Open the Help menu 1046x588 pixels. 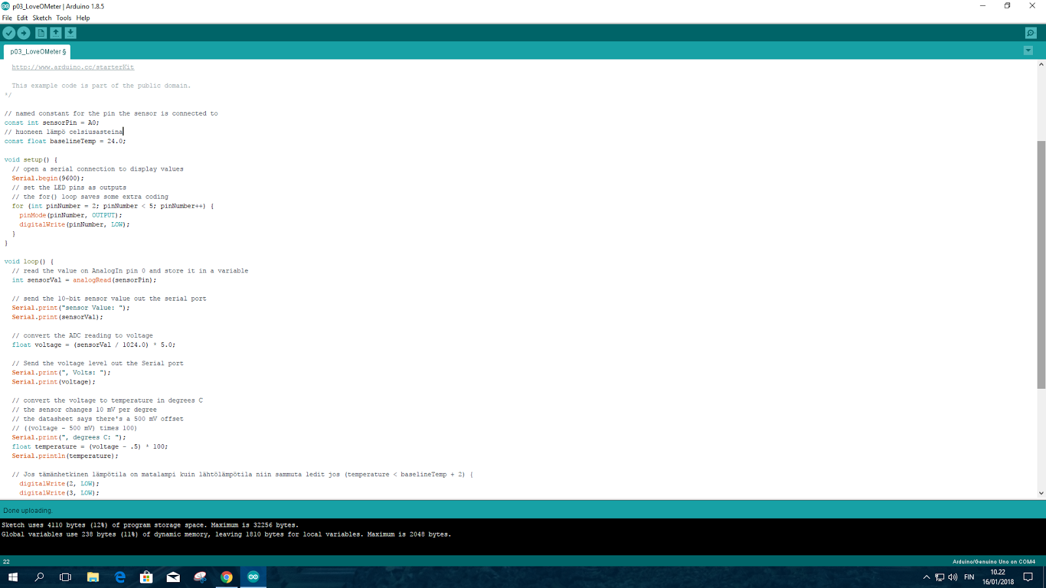tap(83, 18)
